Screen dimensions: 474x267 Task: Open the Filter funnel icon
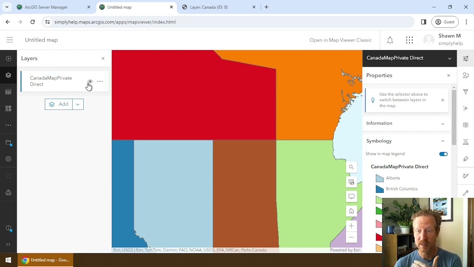point(465,92)
